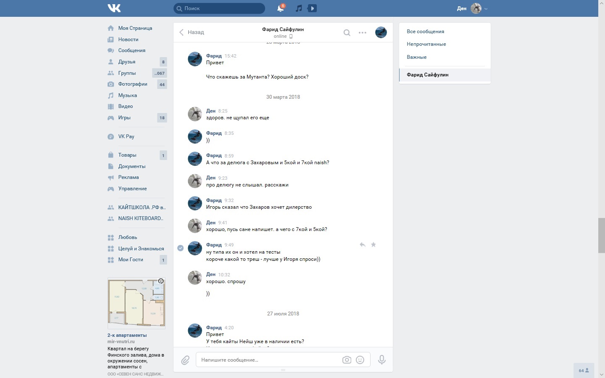Mark the 9:49 message as important with the star

(x=373, y=244)
